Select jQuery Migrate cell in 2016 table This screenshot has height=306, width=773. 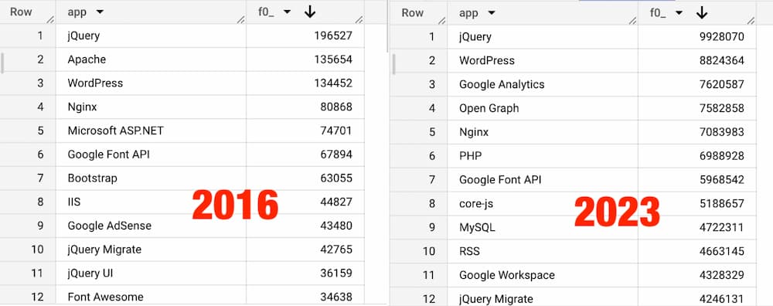coord(151,250)
